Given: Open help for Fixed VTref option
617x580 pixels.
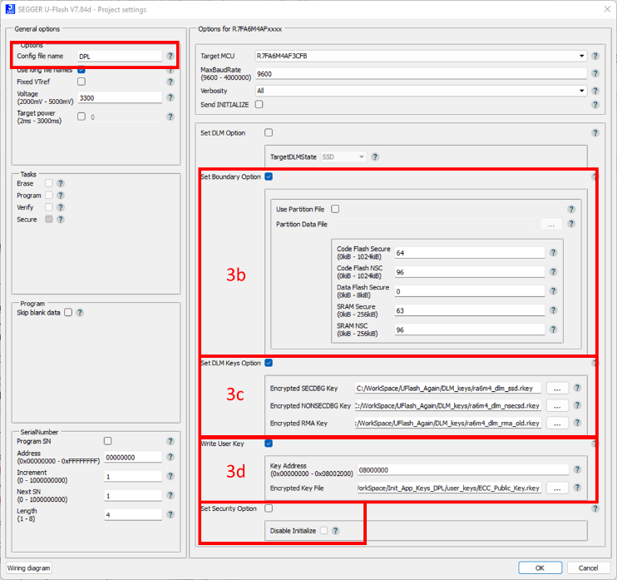Looking at the screenshot, I should tap(170, 82).
